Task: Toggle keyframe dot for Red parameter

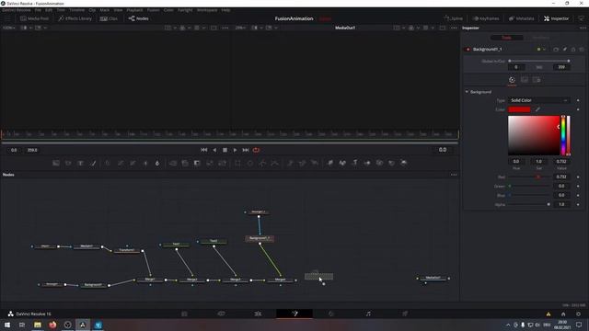Action: 578,177
